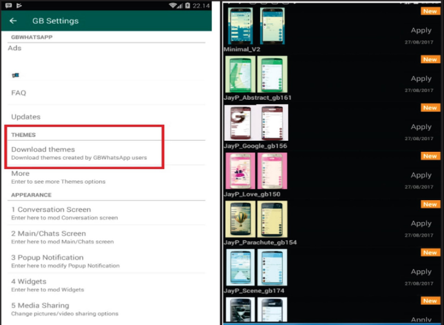Tap the 27/08/2017 date on JayP_Love_gb150 row

(419, 187)
